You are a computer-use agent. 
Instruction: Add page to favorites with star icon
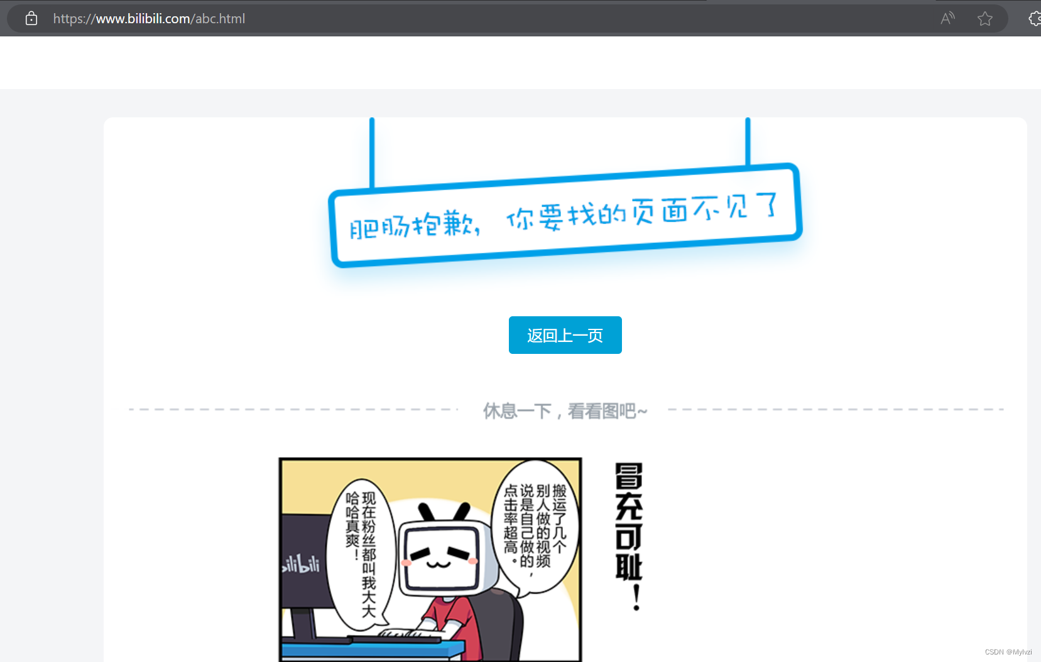(985, 19)
